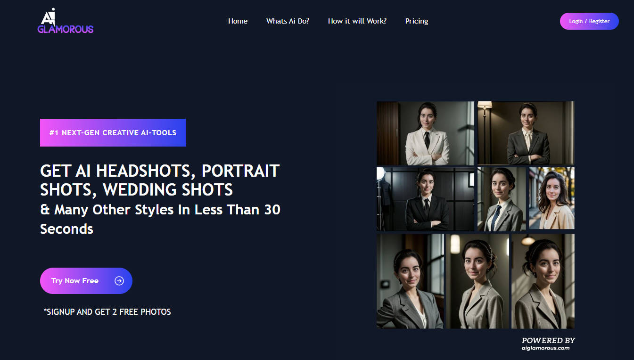Click the AI Glamorous logo

tap(65, 21)
